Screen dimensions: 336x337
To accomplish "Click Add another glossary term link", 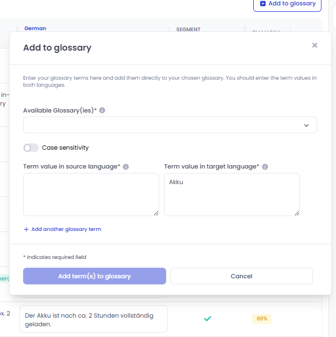I will tap(66, 229).
